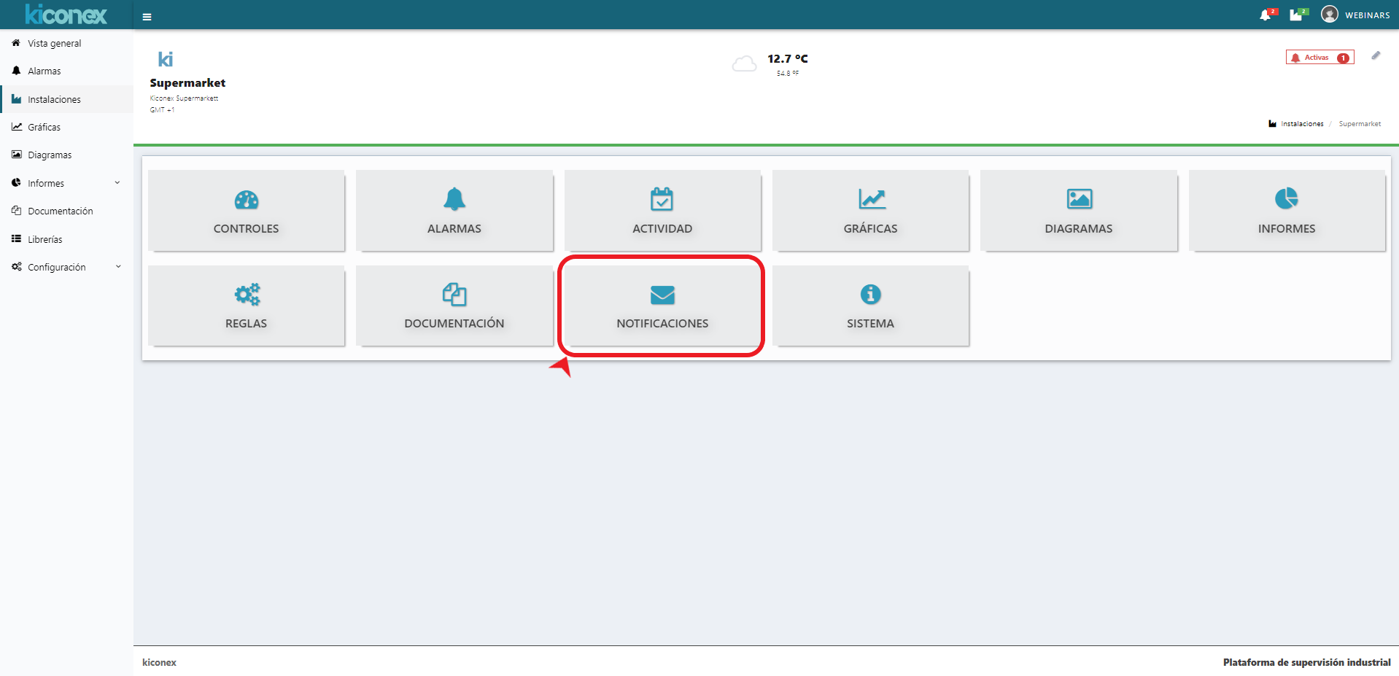This screenshot has height=676, width=1399.
Task: Open the Informes pie chart tile
Action: (x=1286, y=211)
